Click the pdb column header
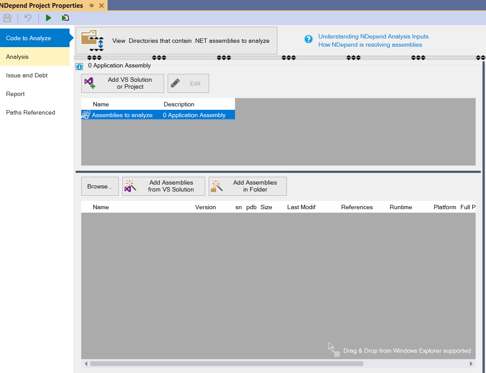Viewport: 486px width, 373px height. click(251, 207)
